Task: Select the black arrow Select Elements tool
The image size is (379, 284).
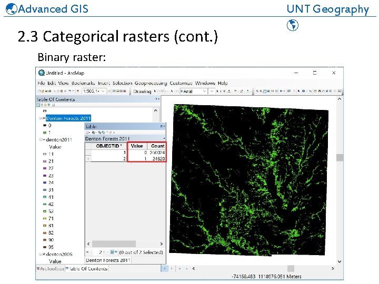Action: 299,91
